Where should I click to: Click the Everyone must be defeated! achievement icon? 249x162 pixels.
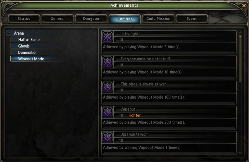point(108,62)
